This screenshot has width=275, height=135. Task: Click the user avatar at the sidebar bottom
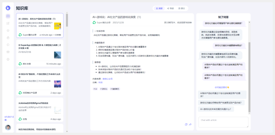tap(8, 128)
